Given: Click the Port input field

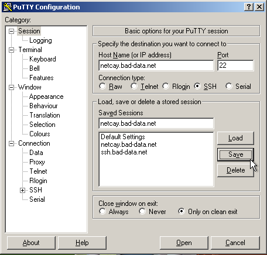Looking at the screenshot, I should tap(235, 66).
